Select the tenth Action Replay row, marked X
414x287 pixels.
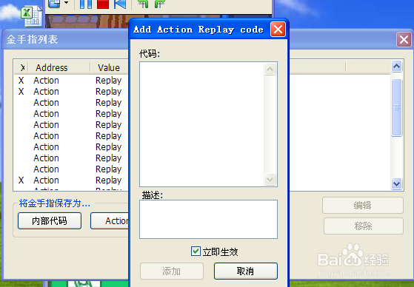coord(71,180)
